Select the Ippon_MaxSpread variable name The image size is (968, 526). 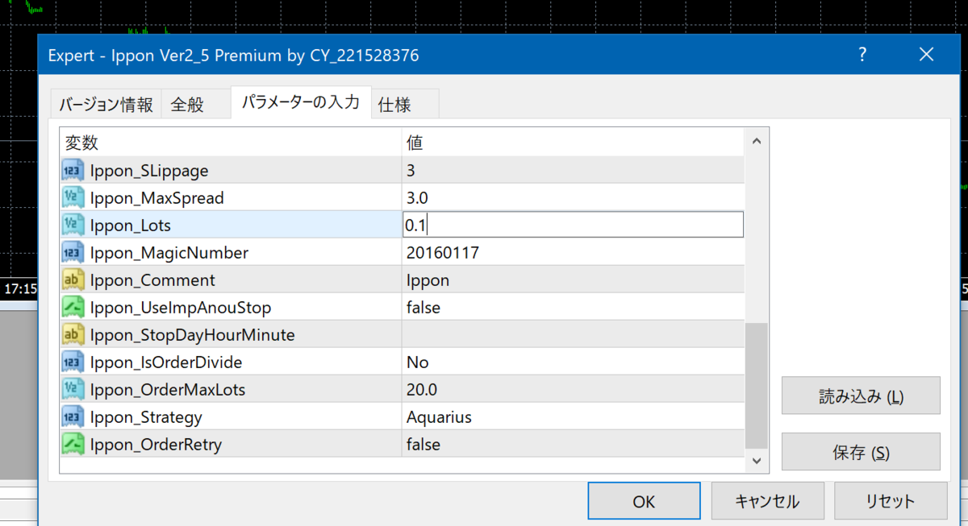click(x=157, y=198)
